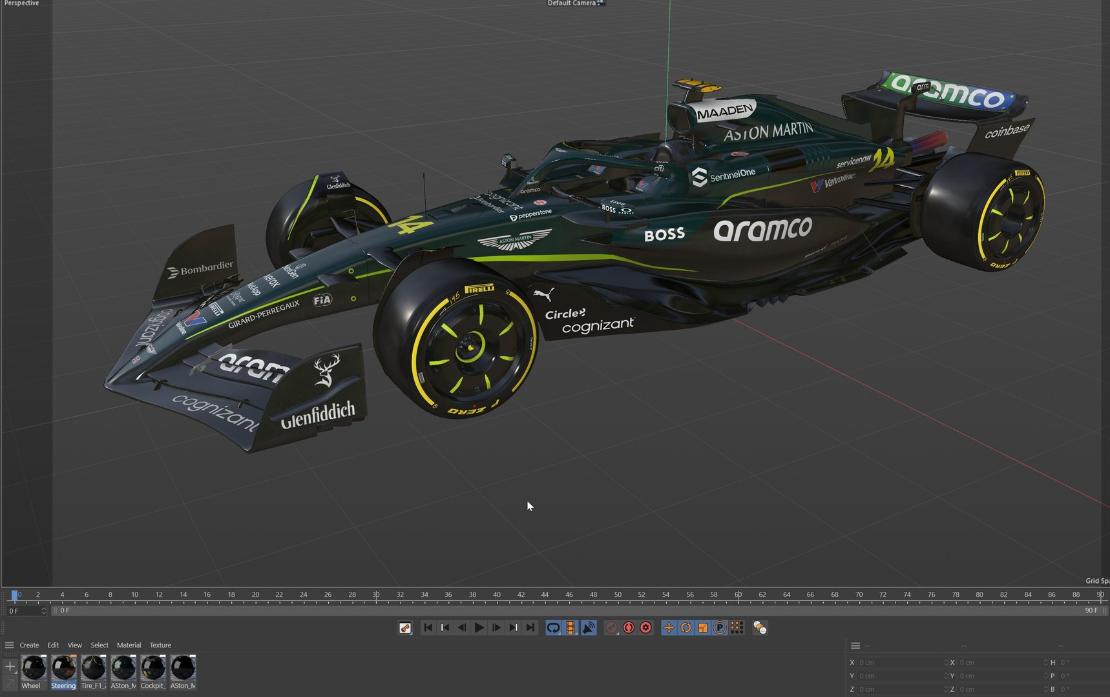1110x697 pixels.
Task: Click the Record Active Objects button
Action: click(x=611, y=627)
